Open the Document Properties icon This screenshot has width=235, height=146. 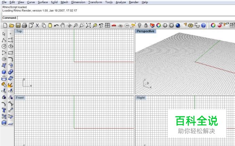(x=31, y=25)
